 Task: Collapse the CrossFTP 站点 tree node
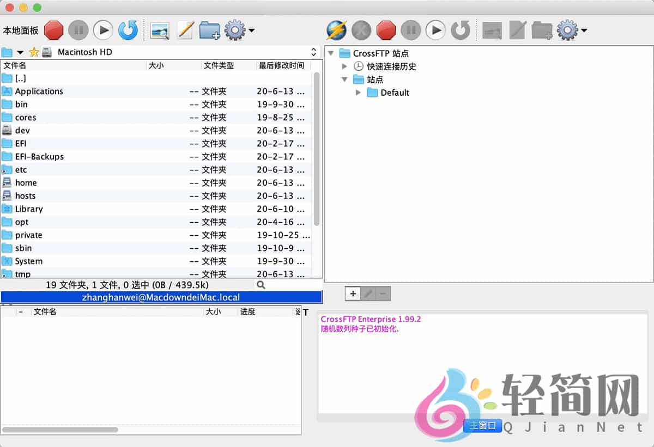[331, 53]
